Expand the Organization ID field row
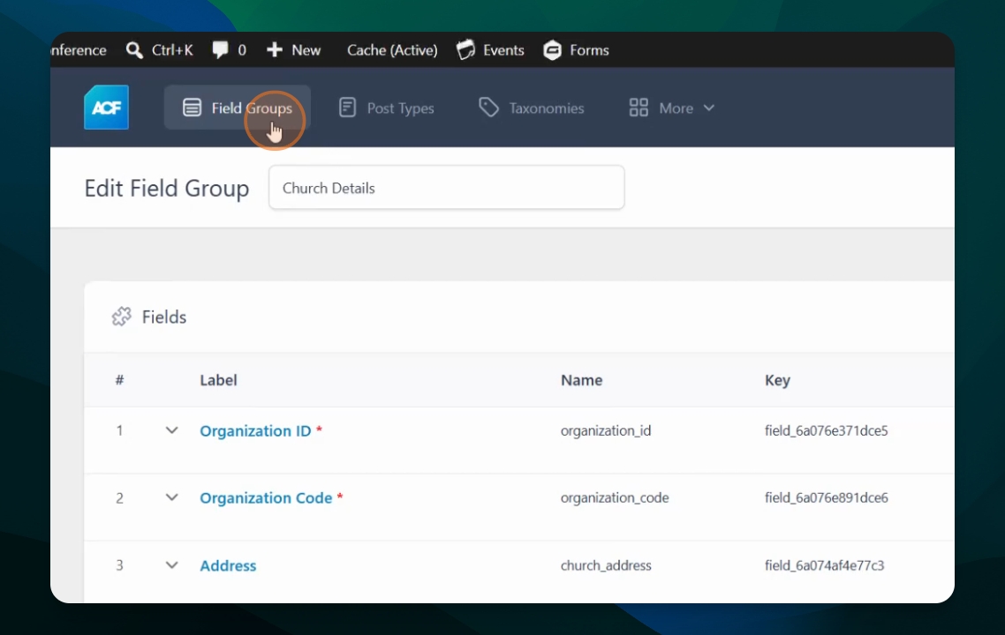The image size is (1005, 635). (x=172, y=430)
